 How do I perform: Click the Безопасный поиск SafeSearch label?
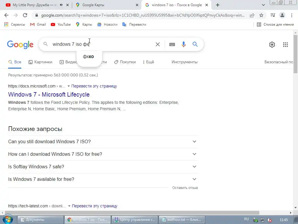tap(279, 62)
